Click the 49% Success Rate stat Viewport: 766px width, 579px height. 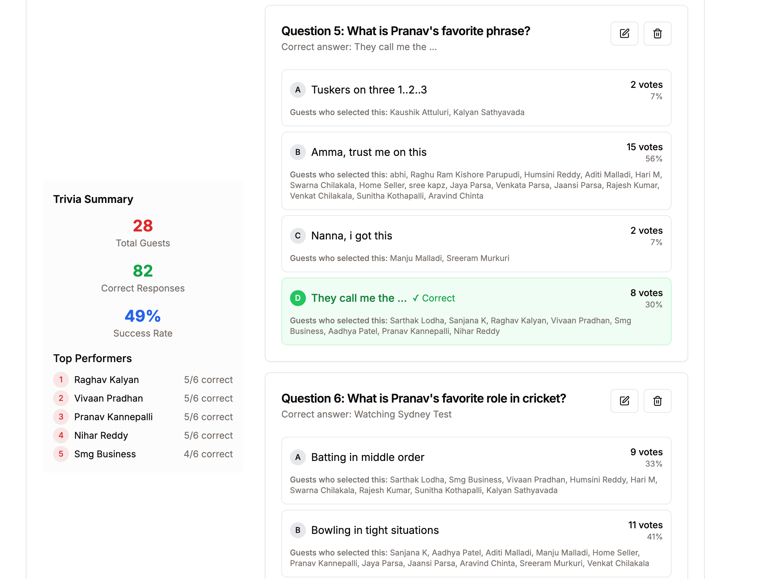tap(143, 316)
